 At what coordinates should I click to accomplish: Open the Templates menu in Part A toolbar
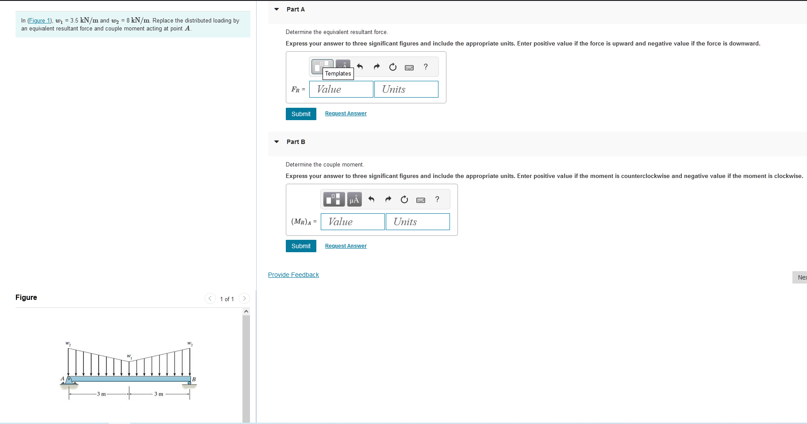[x=322, y=66]
